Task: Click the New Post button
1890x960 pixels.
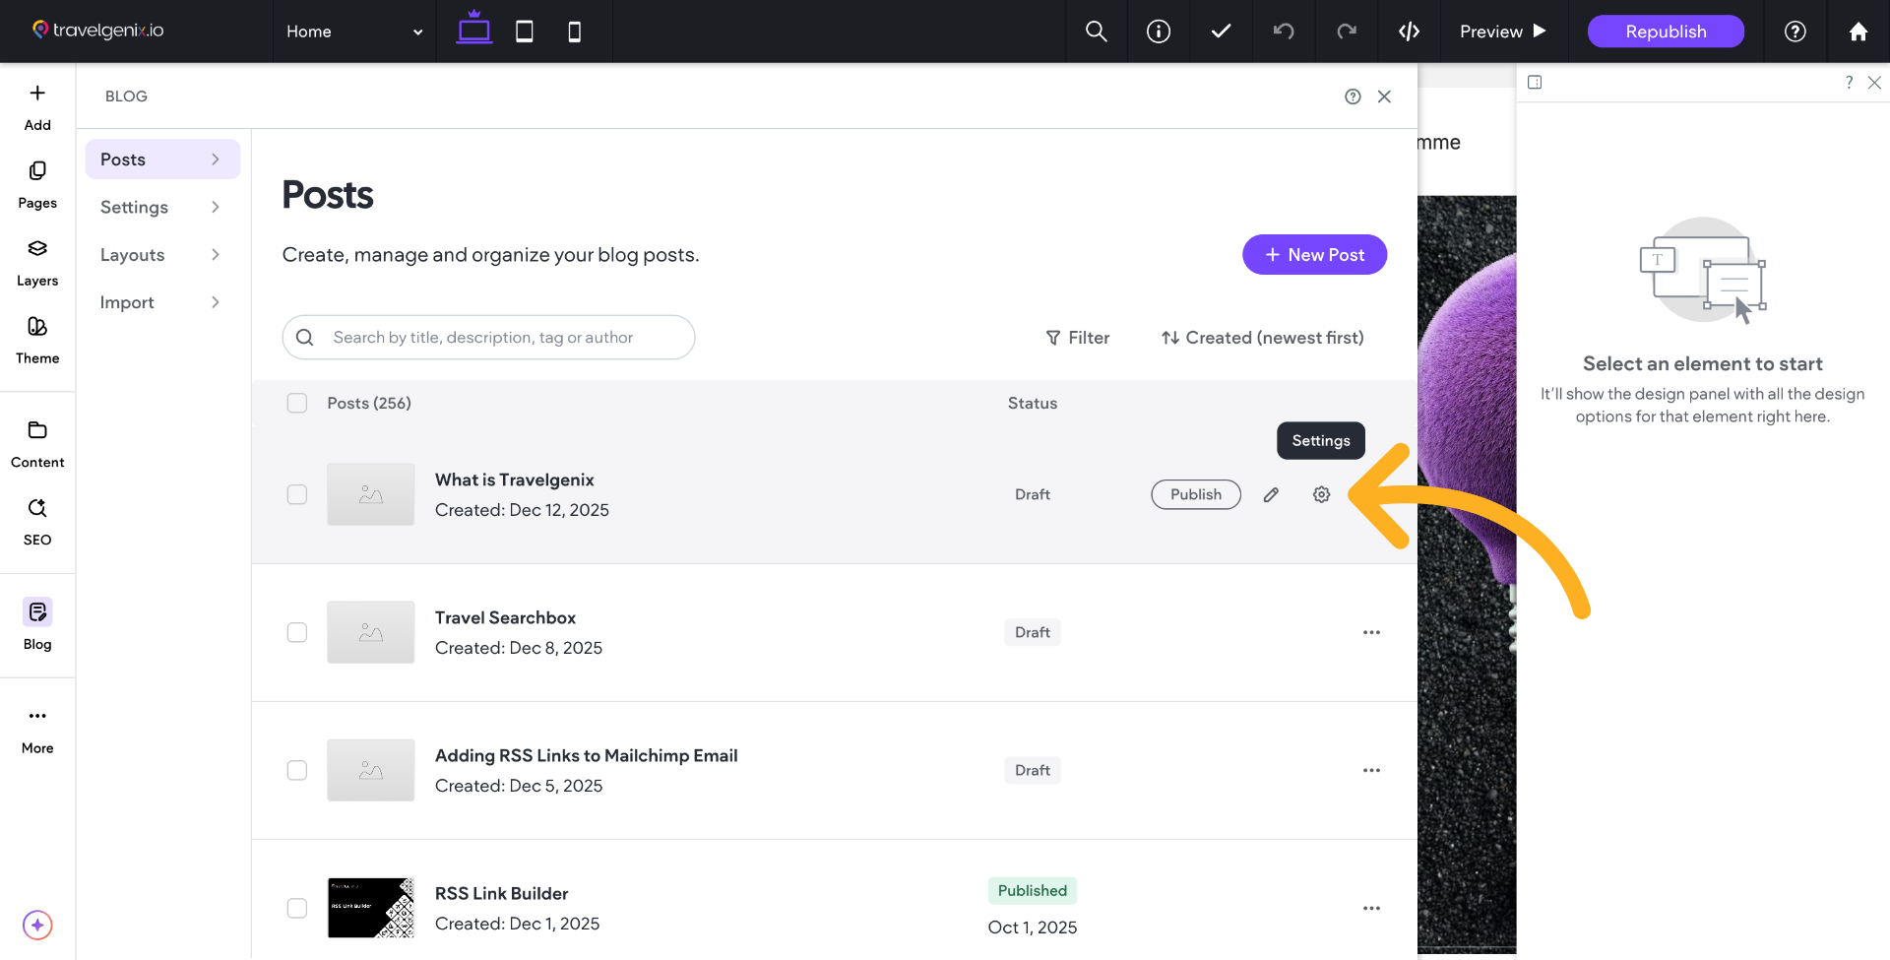Action: 1314,255
